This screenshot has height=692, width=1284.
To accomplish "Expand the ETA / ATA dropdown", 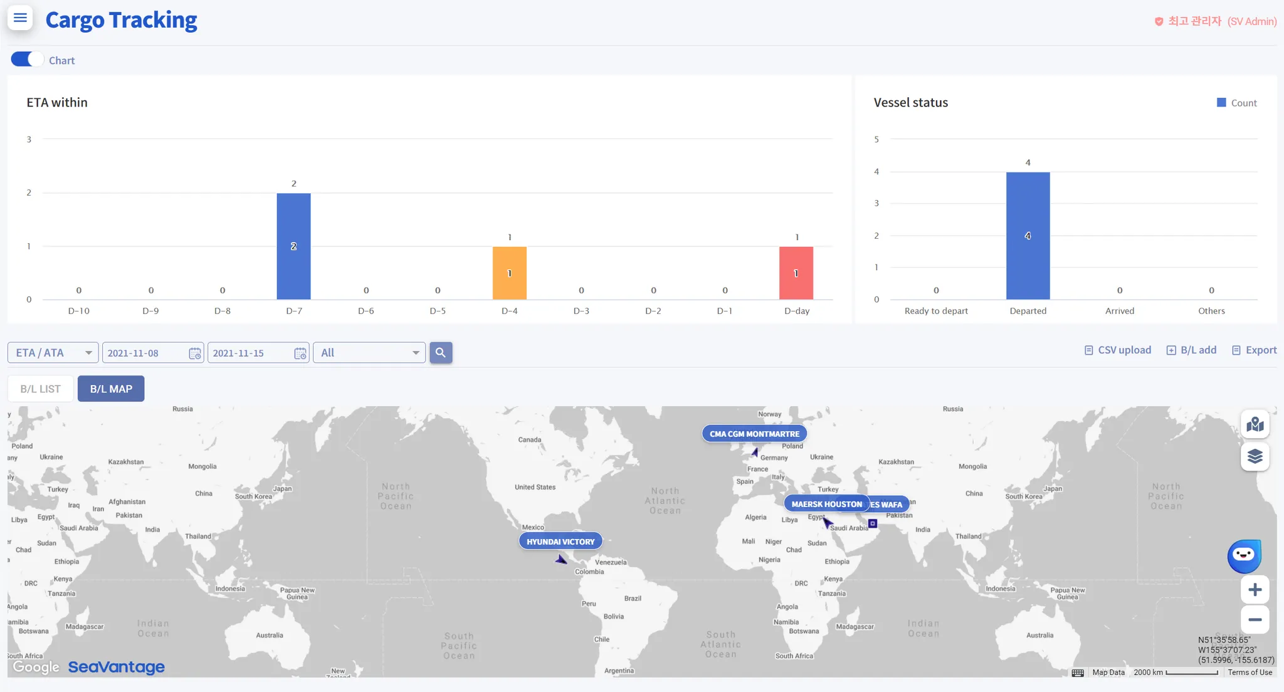I will click(53, 353).
